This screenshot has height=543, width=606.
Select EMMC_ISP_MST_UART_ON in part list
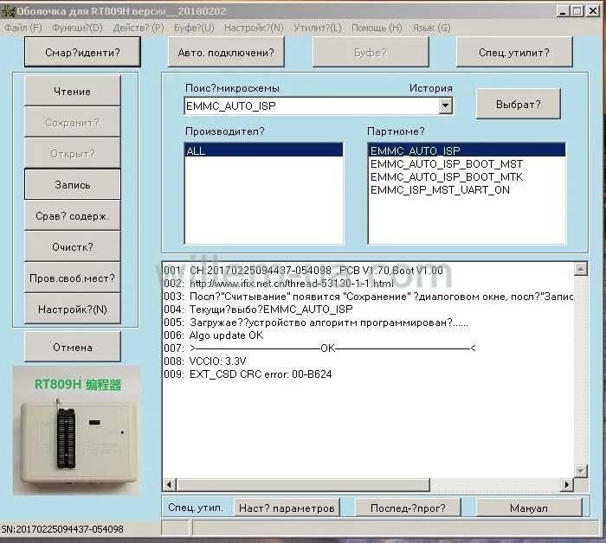(440, 190)
